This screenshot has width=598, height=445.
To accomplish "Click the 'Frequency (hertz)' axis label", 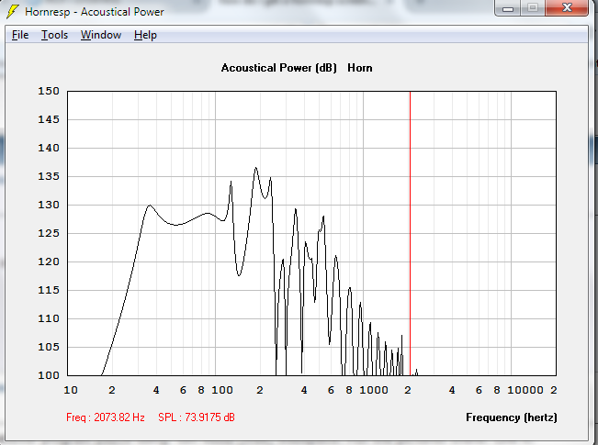I will pyautogui.click(x=512, y=417).
